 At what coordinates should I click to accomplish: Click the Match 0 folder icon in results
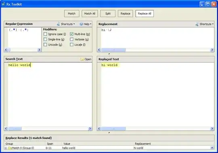(x=10, y=148)
